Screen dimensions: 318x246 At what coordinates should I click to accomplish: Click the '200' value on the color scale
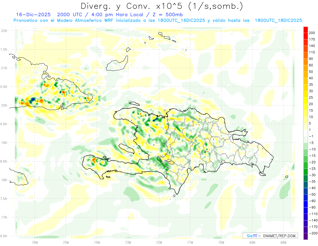(312, 33)
